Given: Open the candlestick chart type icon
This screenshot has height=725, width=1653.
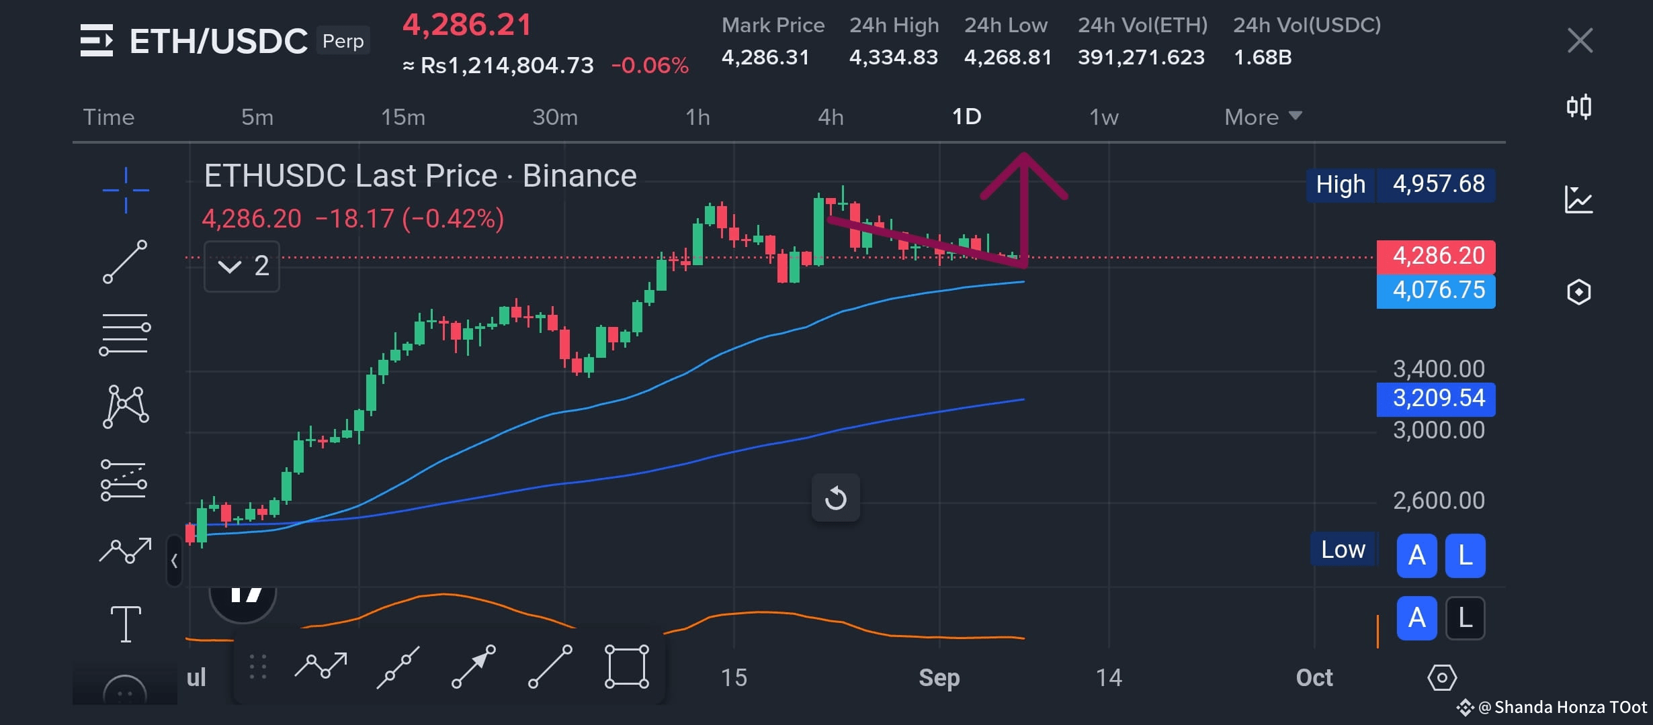Looking at the screenshot, I should [x=1578, y=107].
